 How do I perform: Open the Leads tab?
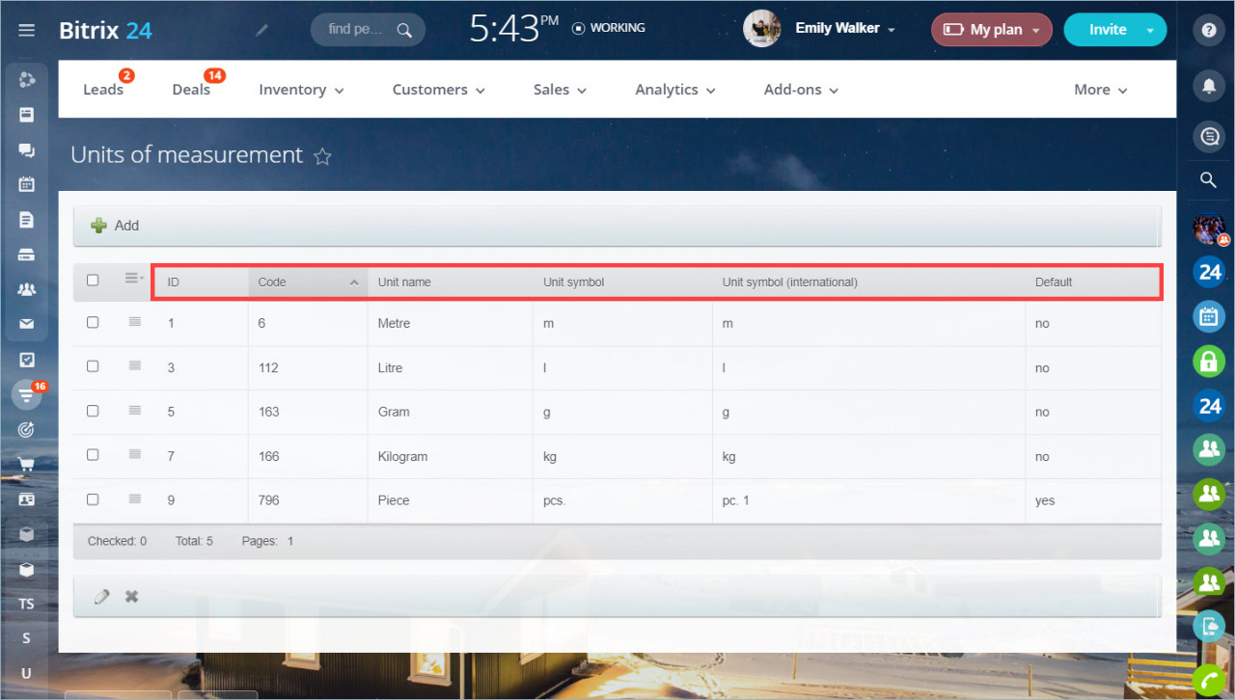click(x=103, y=90)
